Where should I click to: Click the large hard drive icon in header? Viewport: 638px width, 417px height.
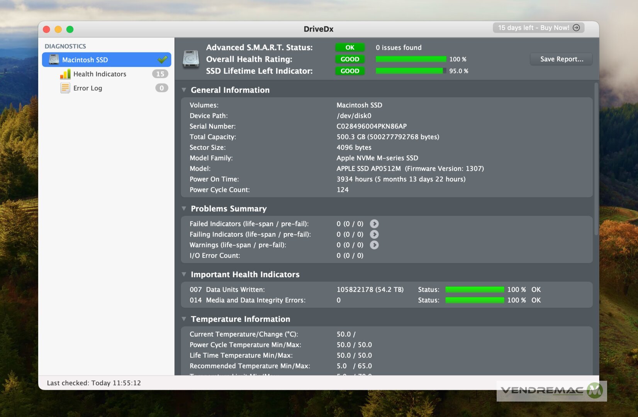click(x=191, y=59)
